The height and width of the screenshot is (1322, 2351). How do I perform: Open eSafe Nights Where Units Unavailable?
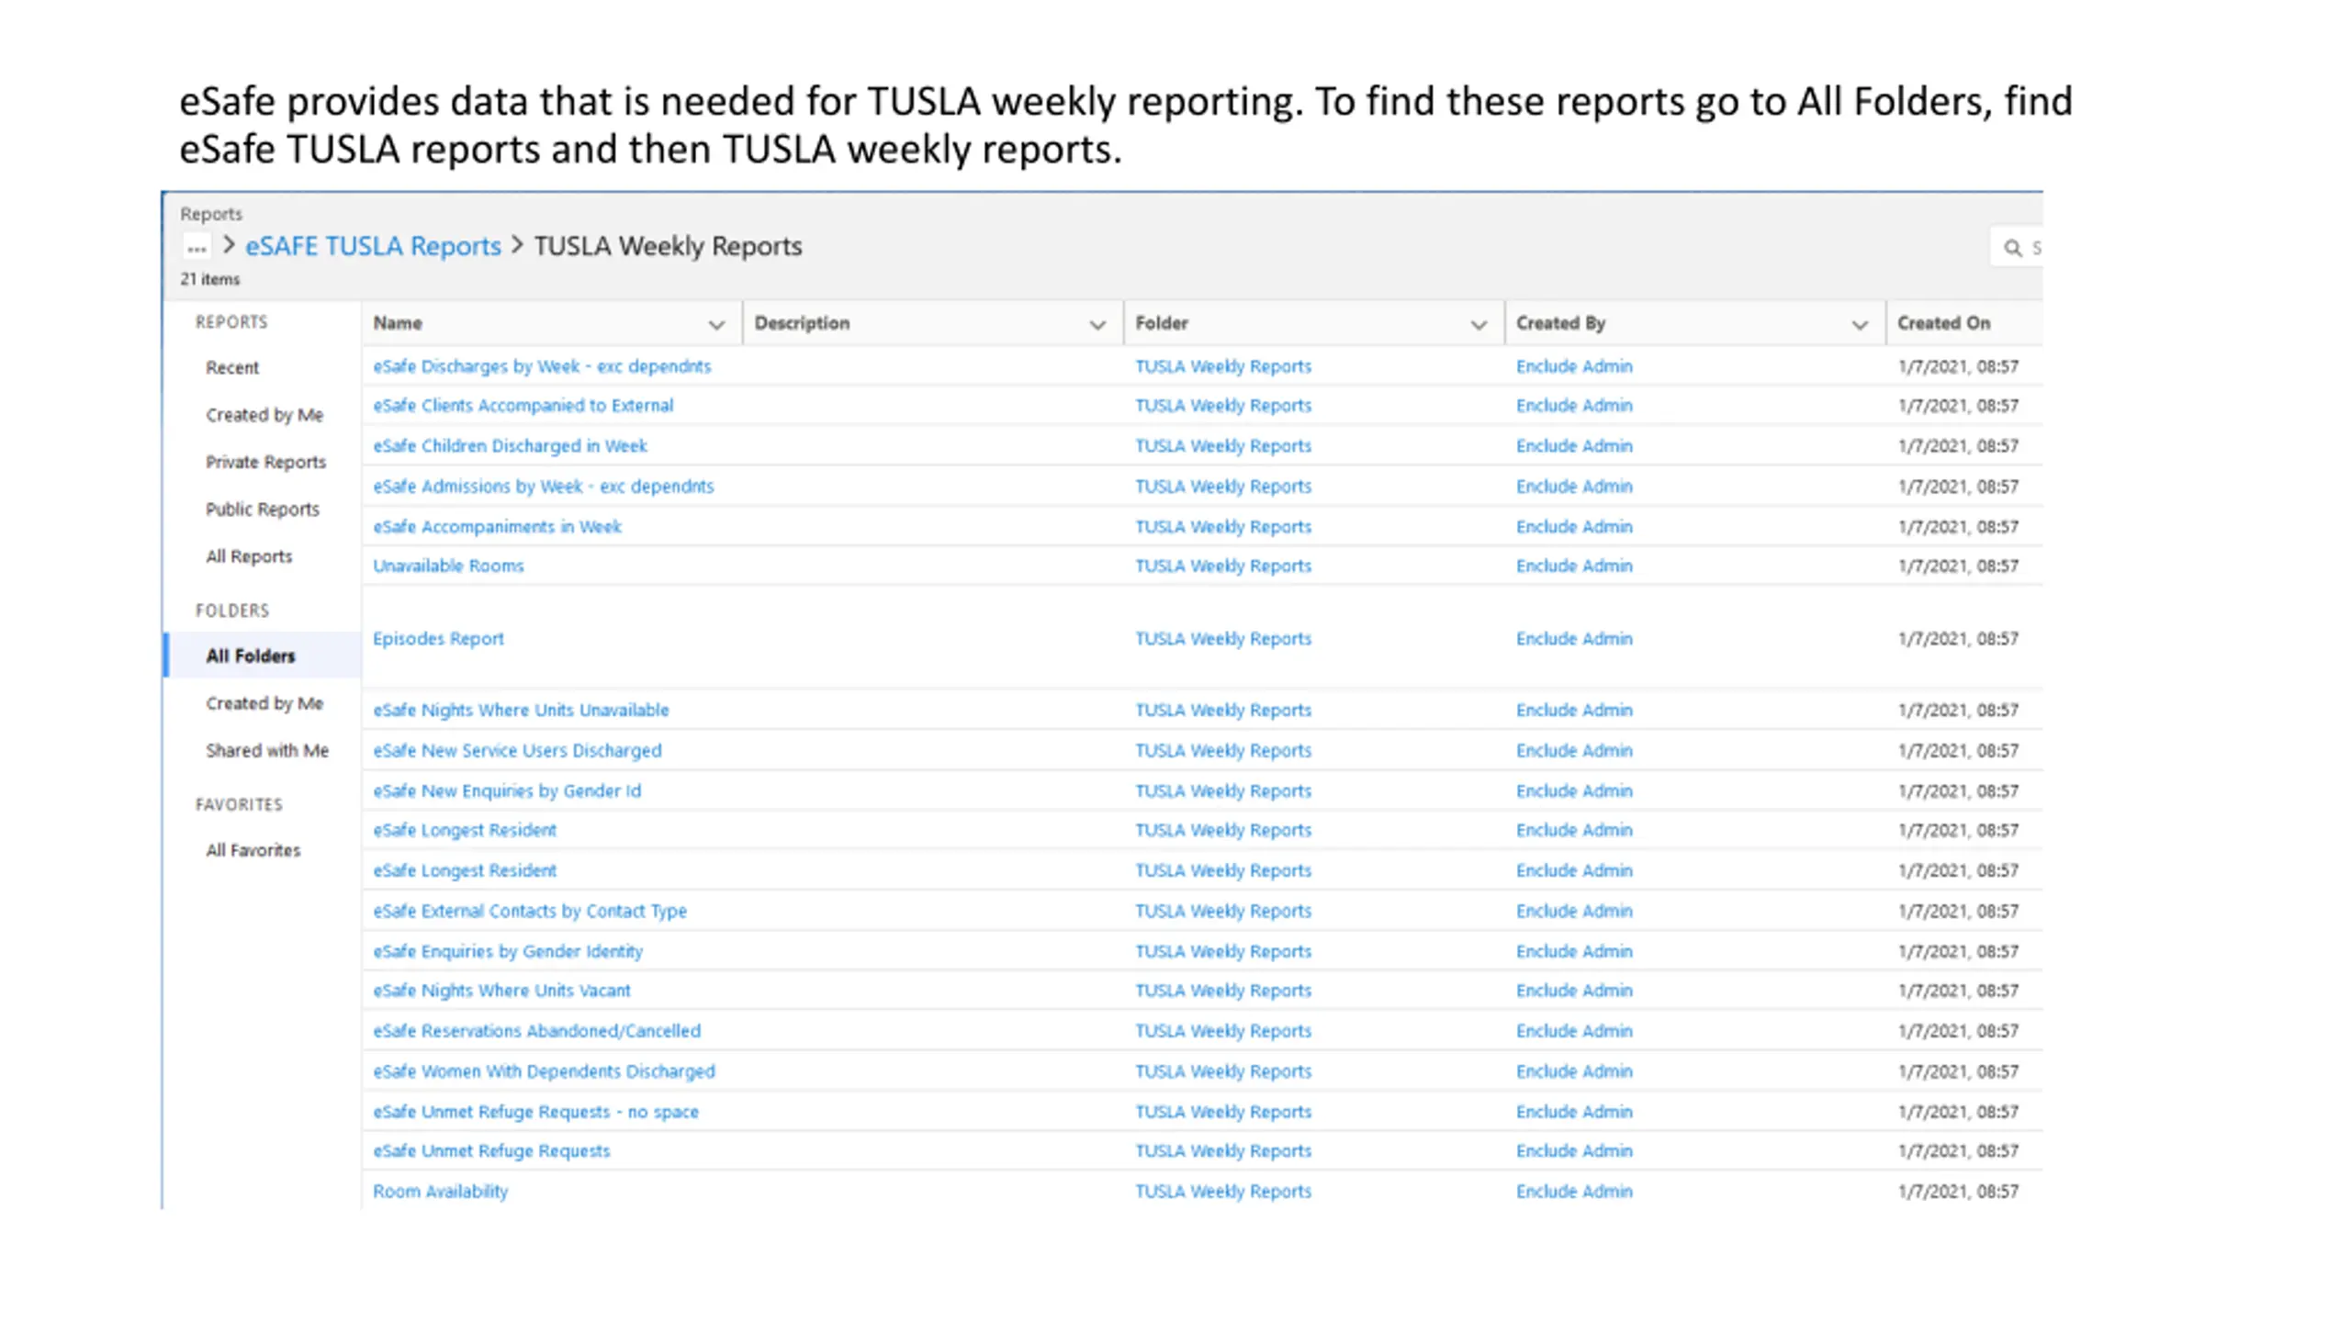pos(521,711)
